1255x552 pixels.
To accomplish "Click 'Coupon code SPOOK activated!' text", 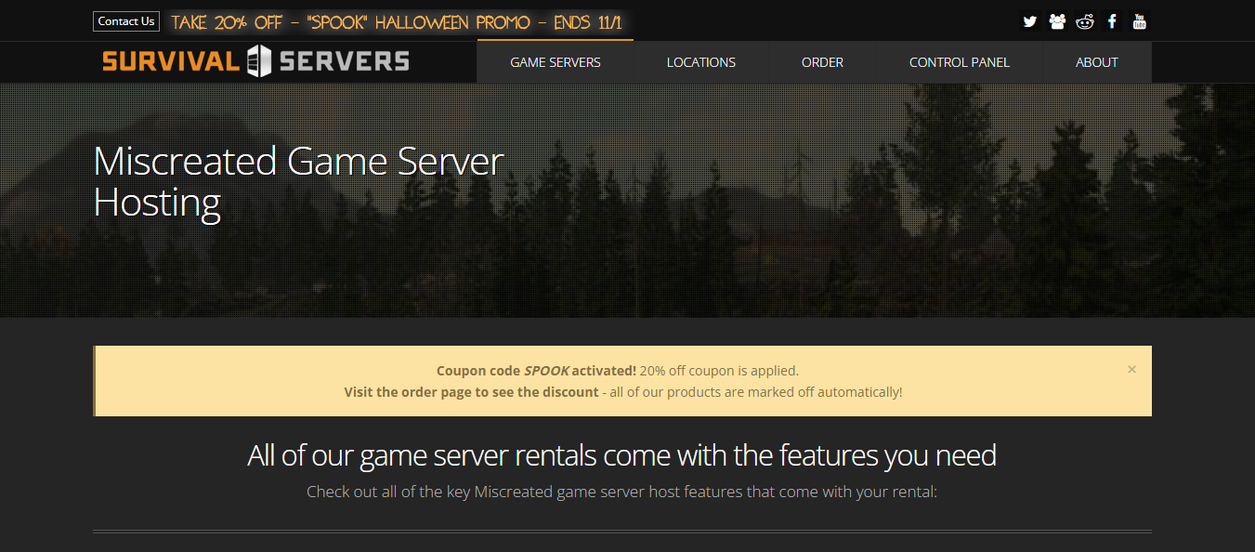I will coord(536,370).
